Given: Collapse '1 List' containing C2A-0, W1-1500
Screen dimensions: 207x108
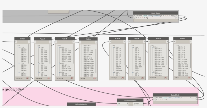Looking at the screenshot, I should (x=60, y=64).
